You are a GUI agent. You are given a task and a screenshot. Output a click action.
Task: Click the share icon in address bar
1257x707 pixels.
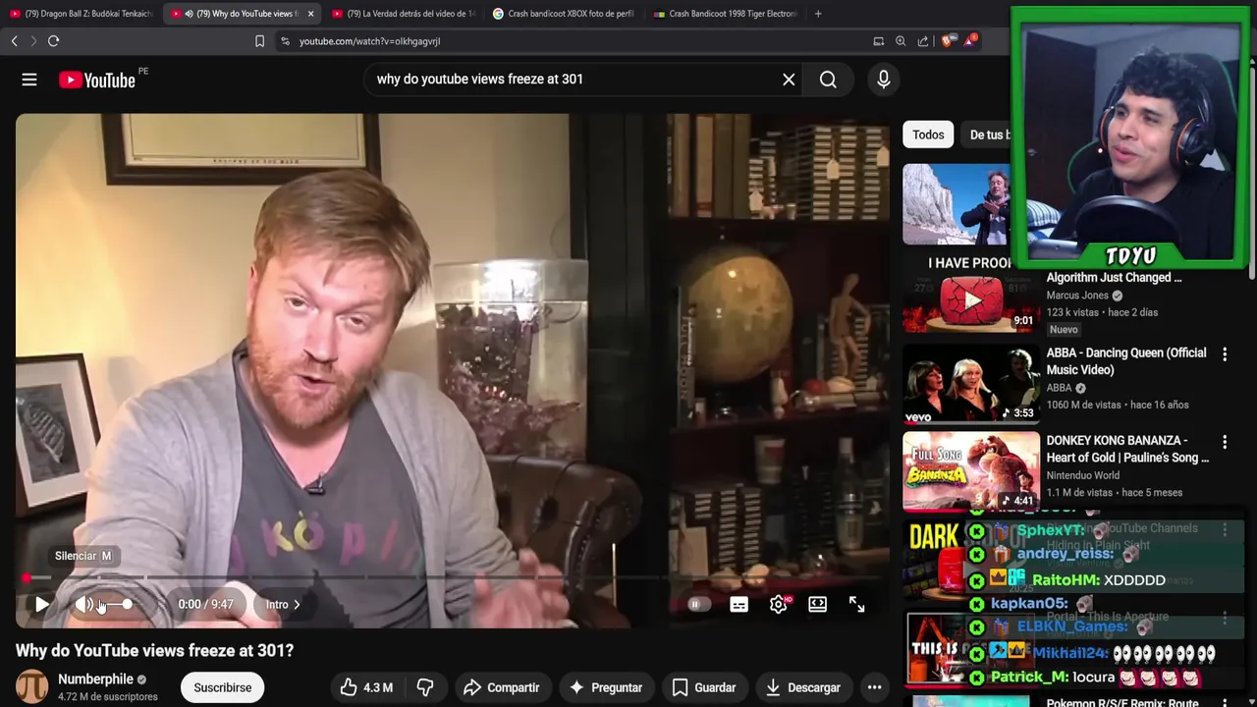(923, 41)
